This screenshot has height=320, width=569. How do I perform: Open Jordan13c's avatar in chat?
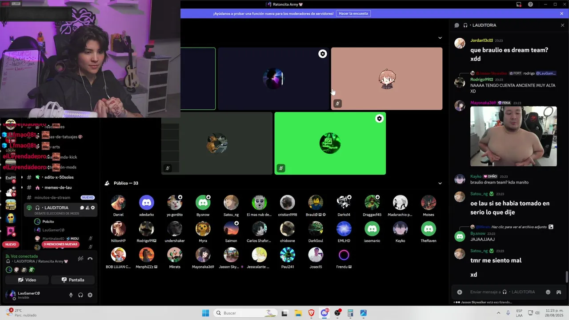[460, 43]
